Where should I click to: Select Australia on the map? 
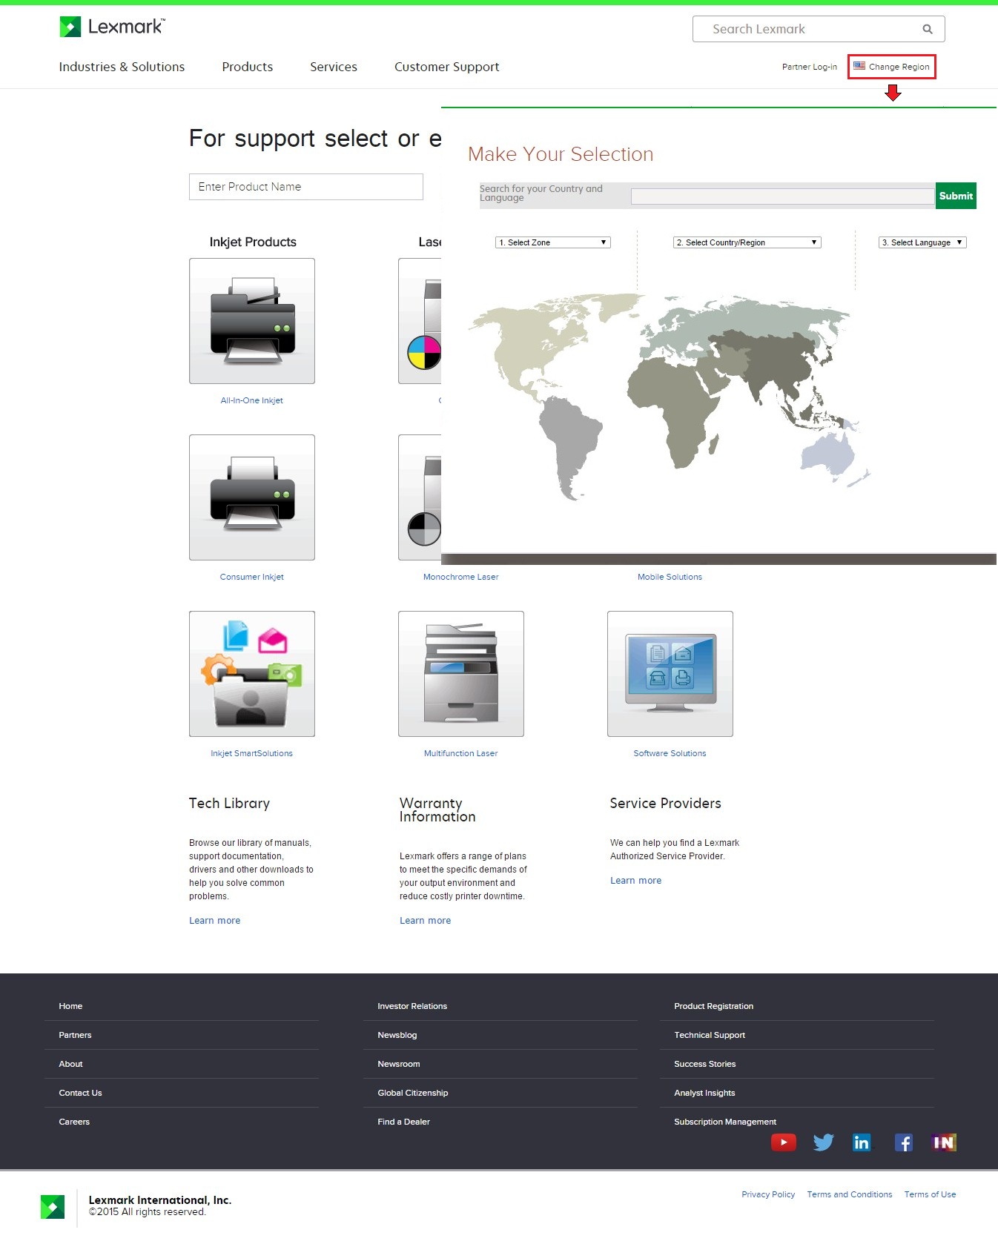pos(829,454)
